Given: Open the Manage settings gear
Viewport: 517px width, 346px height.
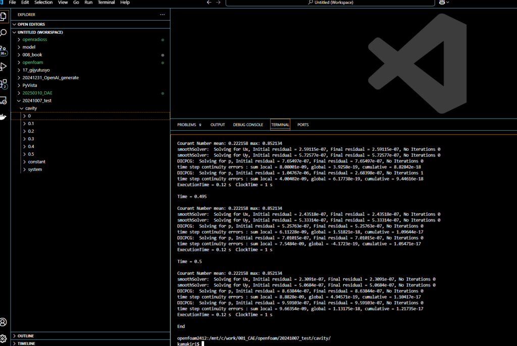Looking at the screenshot, I should [x=4, y=337].
